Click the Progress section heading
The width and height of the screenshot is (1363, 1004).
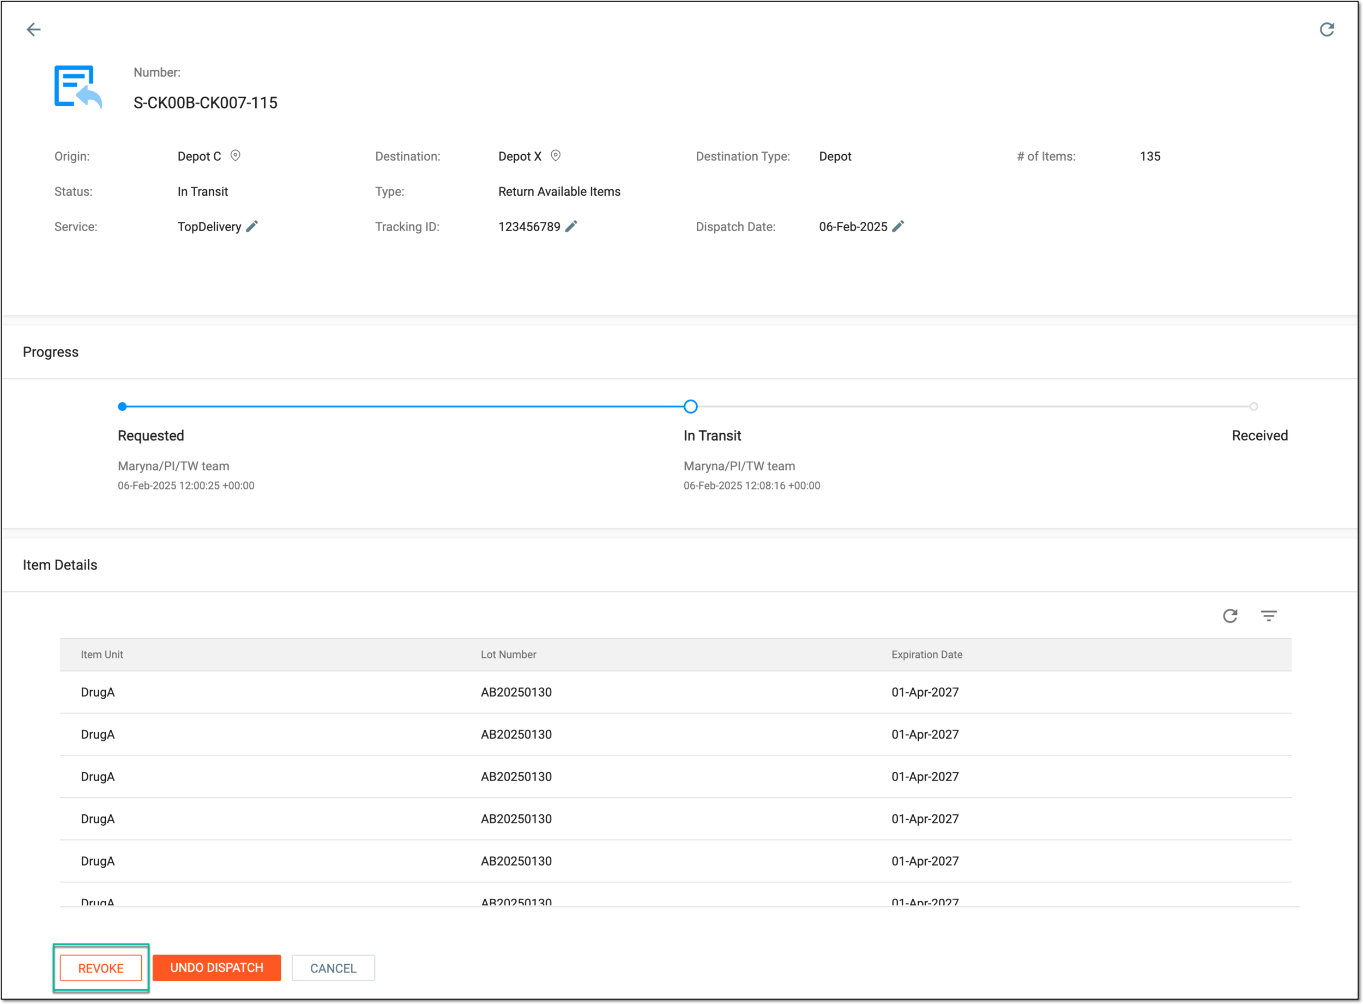51,352
